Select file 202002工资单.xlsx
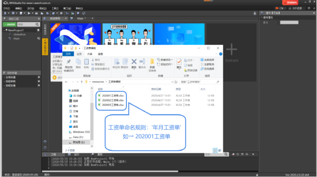317x177 pixels. pyautogui.click(x=112, y=100)
